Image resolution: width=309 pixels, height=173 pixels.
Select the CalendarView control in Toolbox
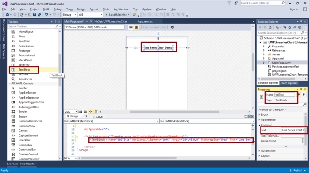click(x=27, y=126)
